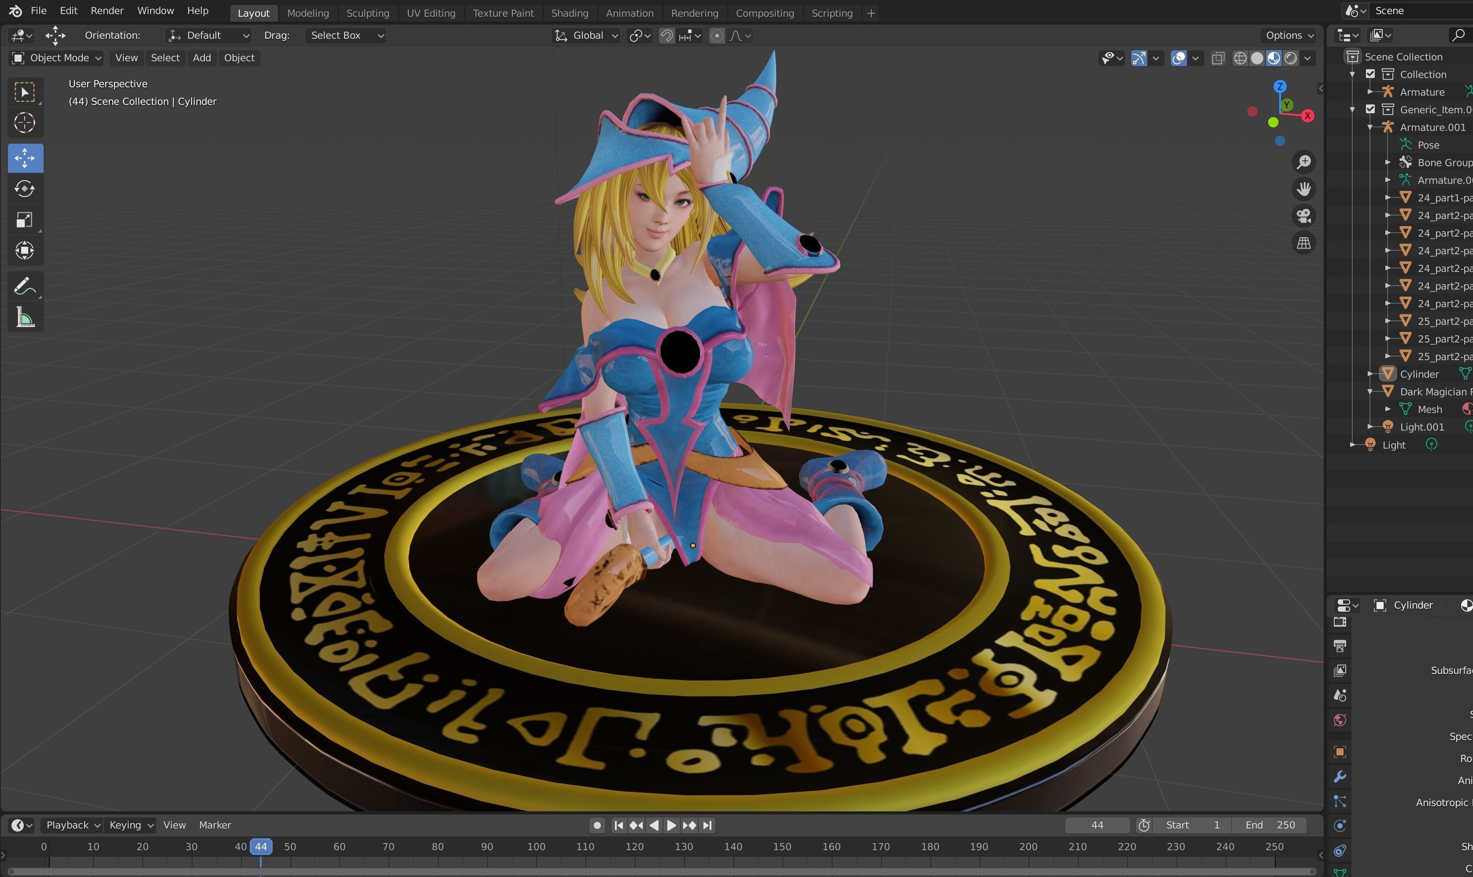Image resolution: width=1473 pixels, height=877 pixels.
Task: Open the Playback dropdown
Action: click(72, 825)
